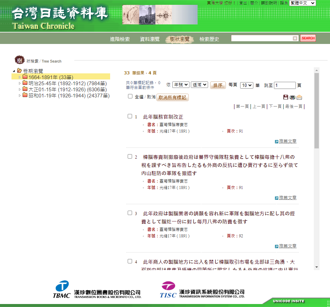The height and width of the screenshot is (307, 330).
Task: Click the save (floppy disk) icon
Action: point(286,97)
